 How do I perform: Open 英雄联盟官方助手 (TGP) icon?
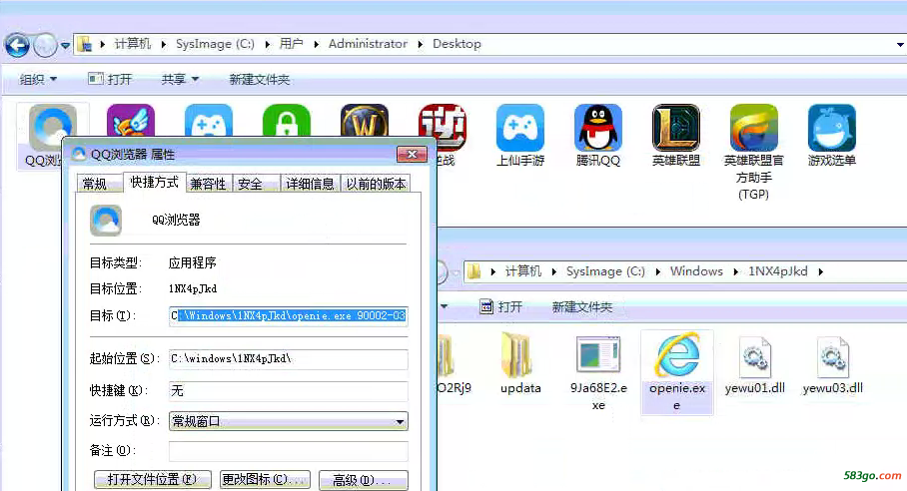(x=754, y=128)
